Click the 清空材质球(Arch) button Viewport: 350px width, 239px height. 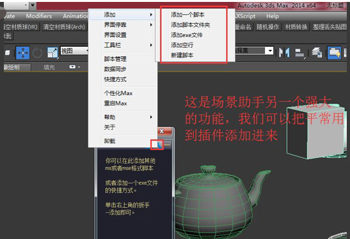tap(64, 27)
